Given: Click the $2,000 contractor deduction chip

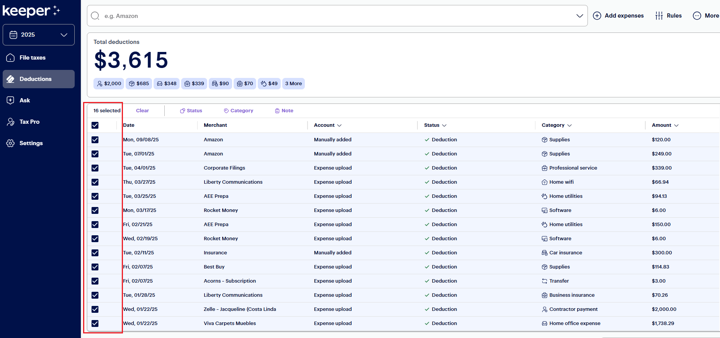Looking at the screenshot, I should point(109,84).
